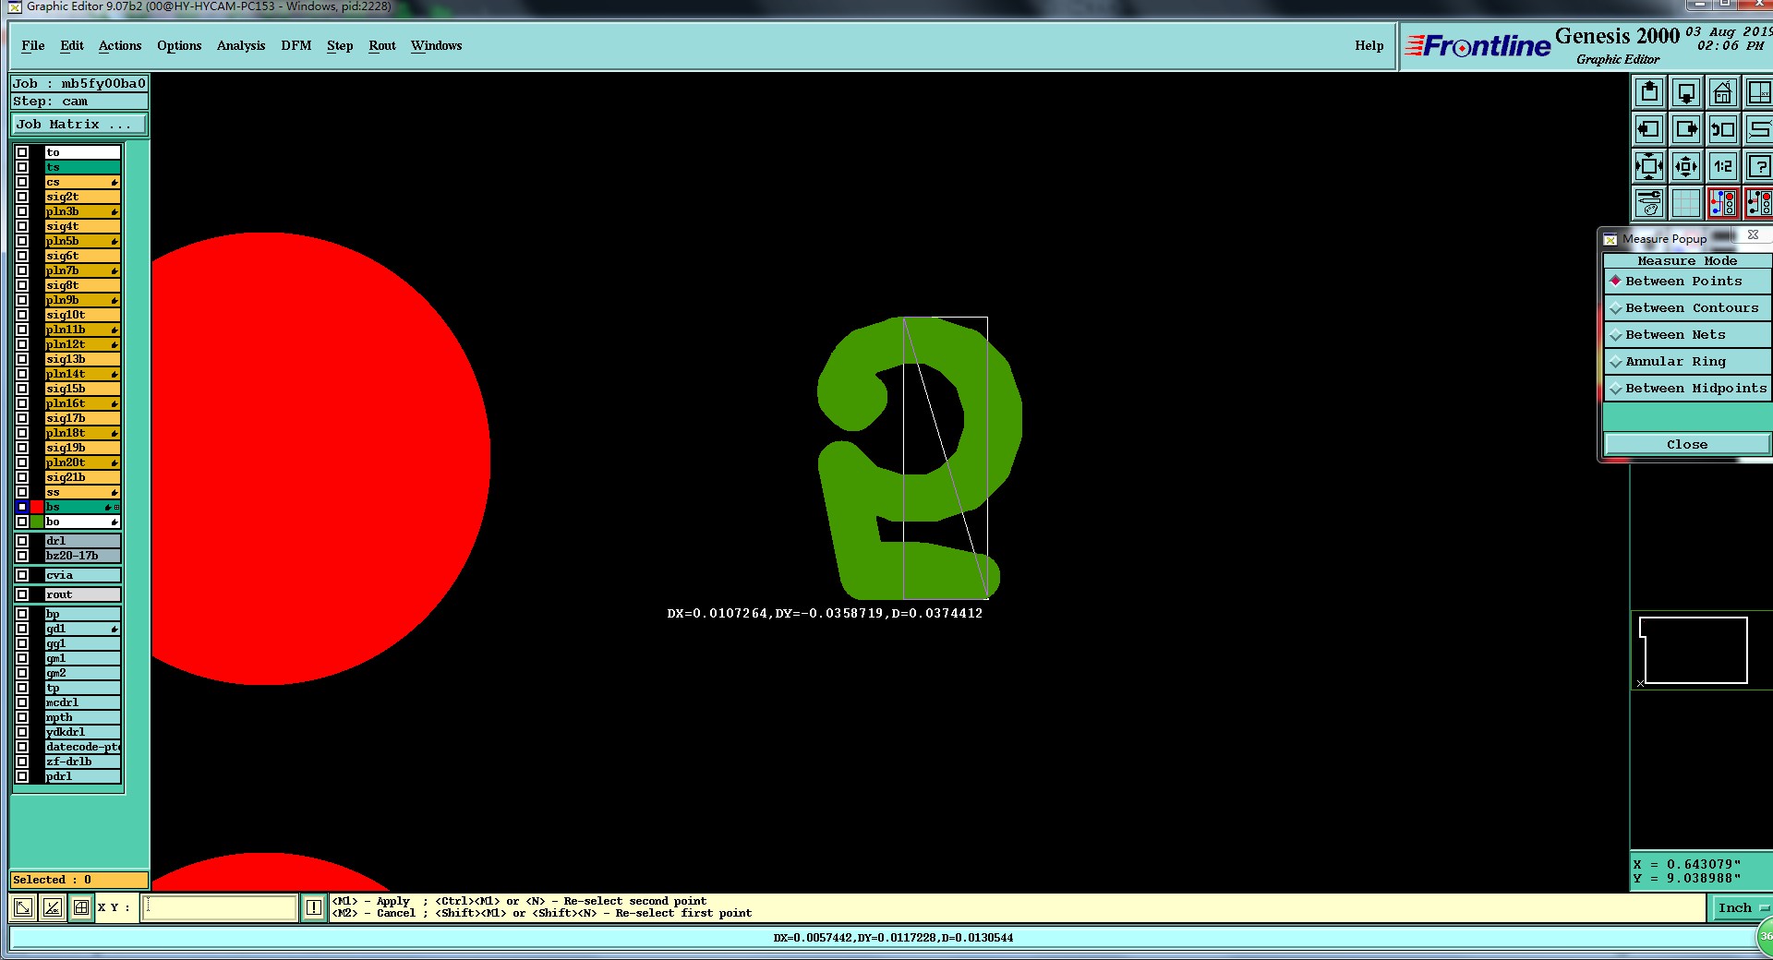Click the Job Matrix button
The width and height of the screenshot is (1773, 960).
[x=78, y=124]
